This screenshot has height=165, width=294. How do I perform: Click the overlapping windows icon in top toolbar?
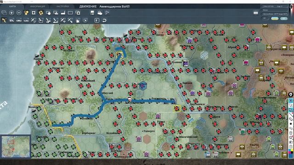tap(4, 13)
